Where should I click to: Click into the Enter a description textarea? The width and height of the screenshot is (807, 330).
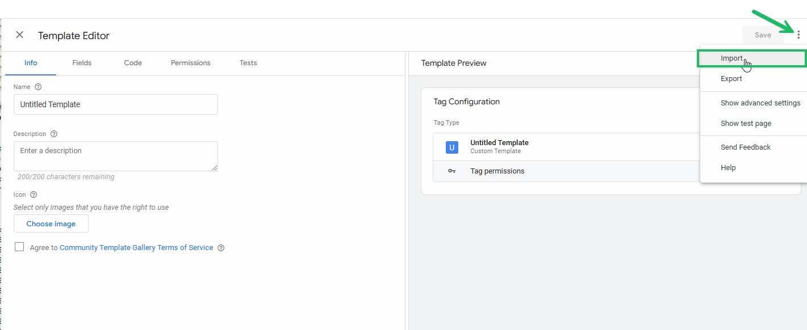tap(116, 156)
